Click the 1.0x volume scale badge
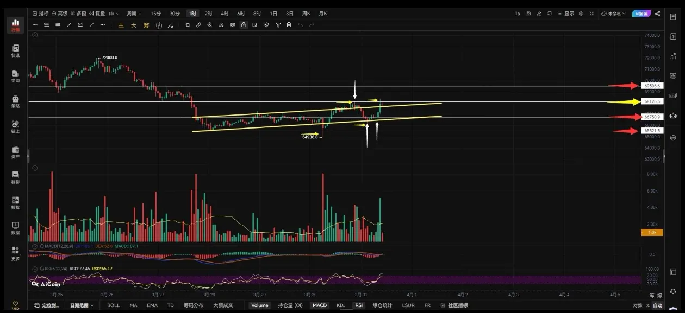The width and height of the screenshot is (685, 313). [652, 232]
